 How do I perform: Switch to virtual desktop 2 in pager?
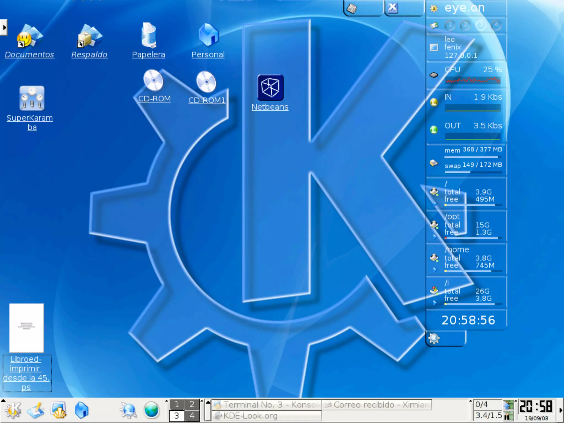(x=192, y=404)
